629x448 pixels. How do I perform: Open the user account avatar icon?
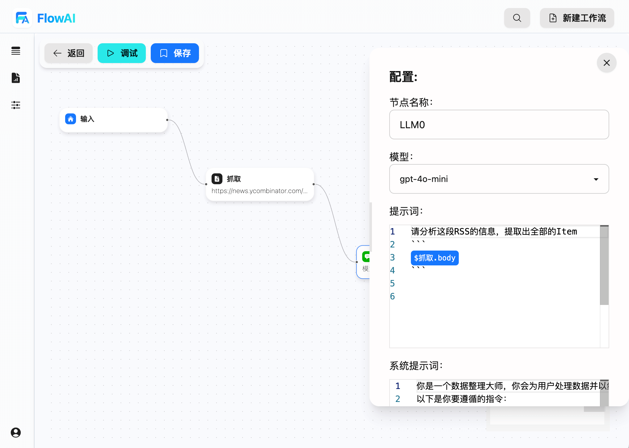coord(16,432)
